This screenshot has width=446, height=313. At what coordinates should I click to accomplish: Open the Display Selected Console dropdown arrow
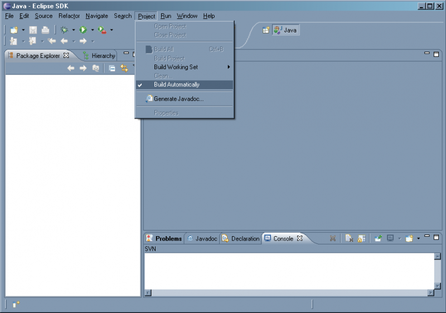pyautogui.click(x=399, y=238)
